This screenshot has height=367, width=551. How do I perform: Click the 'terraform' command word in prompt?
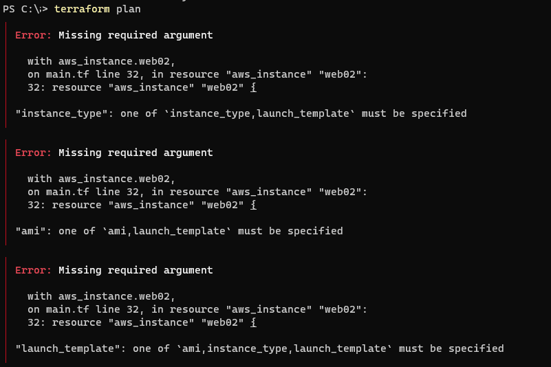pyautogui.click(x=82, y=9)
